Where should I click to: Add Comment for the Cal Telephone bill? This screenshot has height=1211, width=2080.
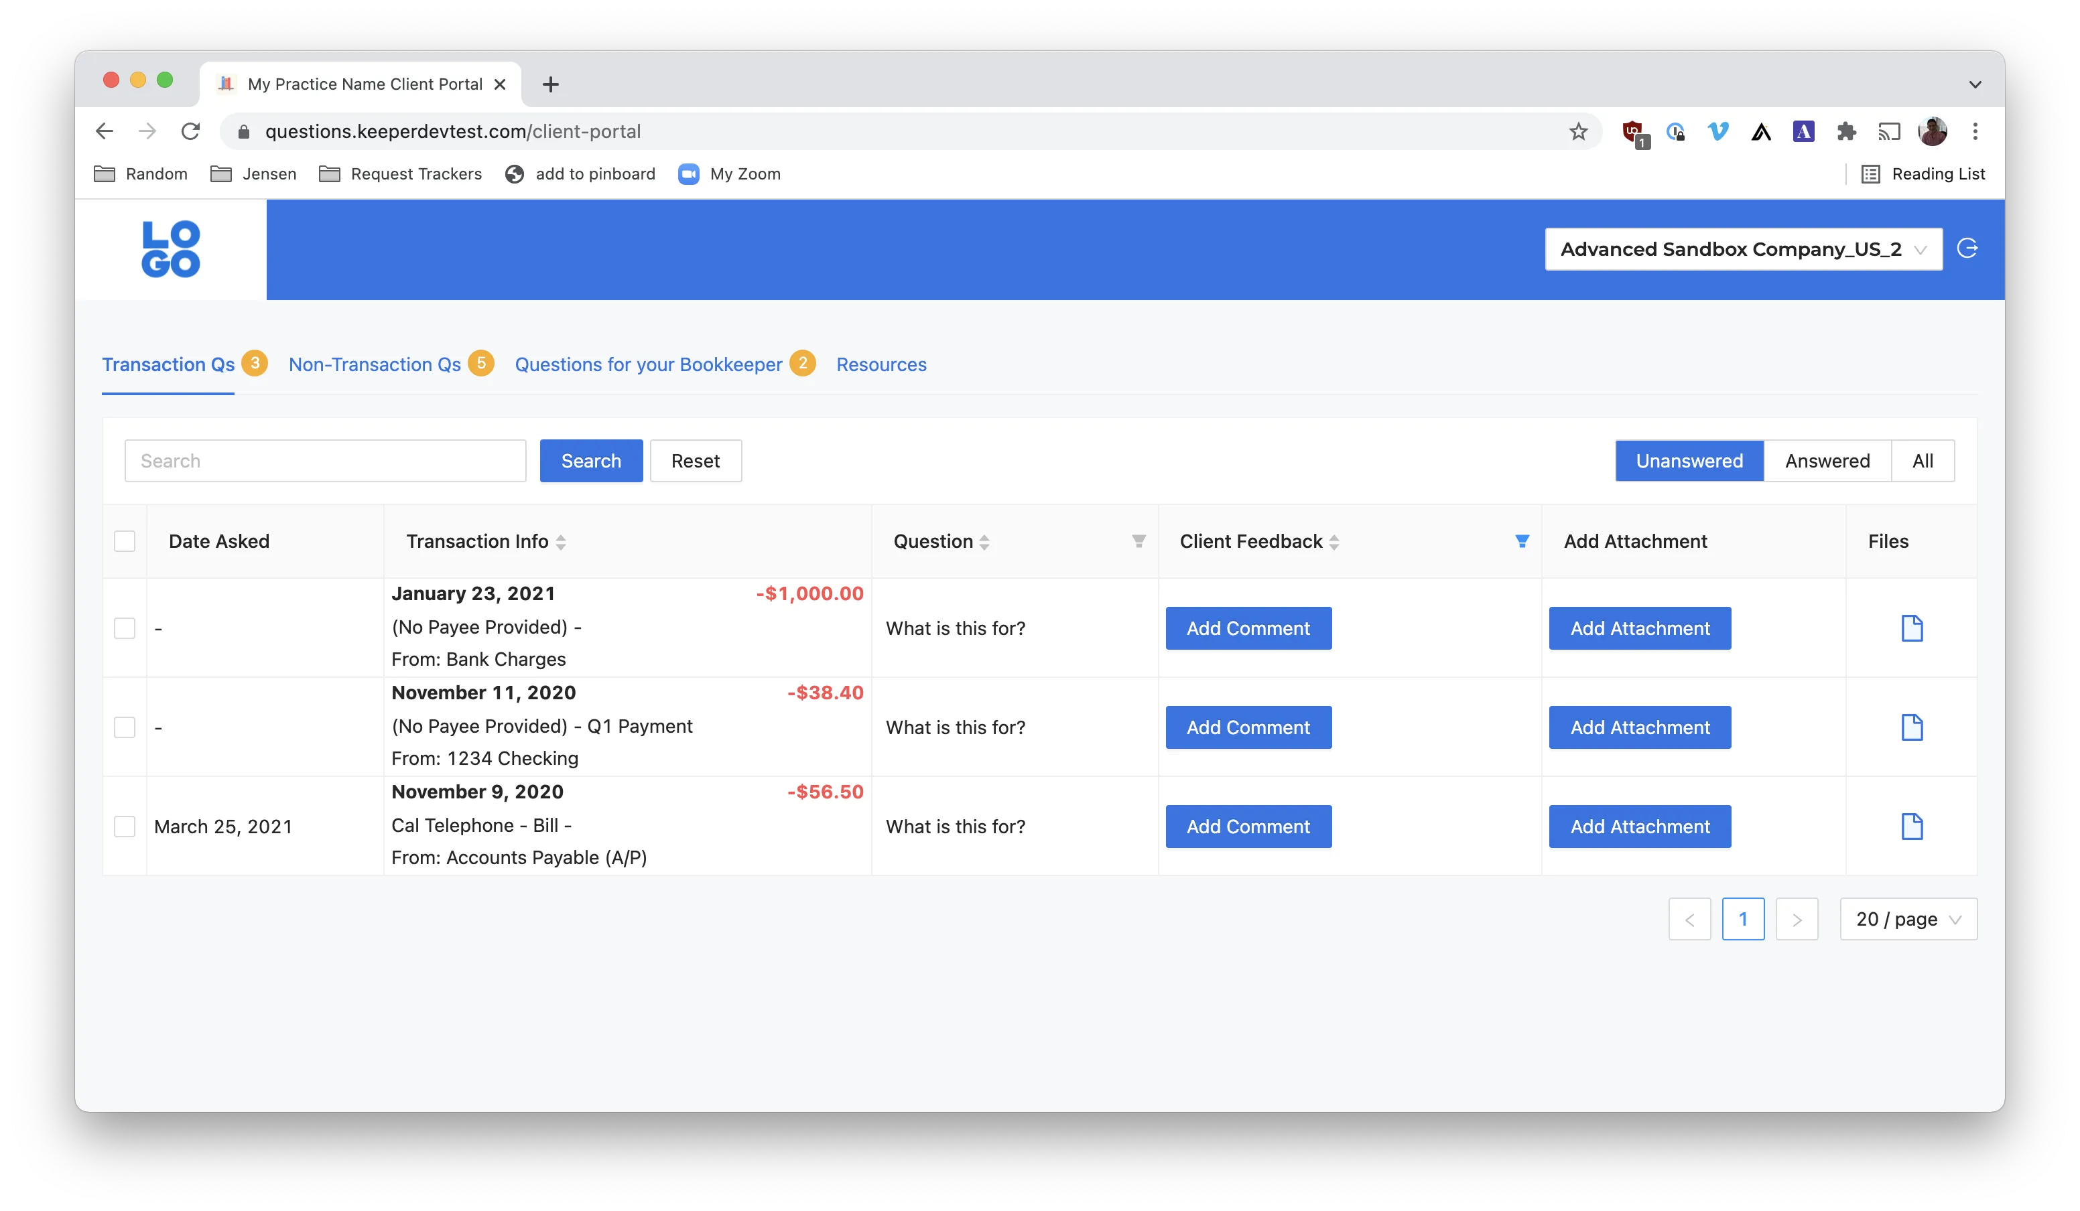(1248, 826)
